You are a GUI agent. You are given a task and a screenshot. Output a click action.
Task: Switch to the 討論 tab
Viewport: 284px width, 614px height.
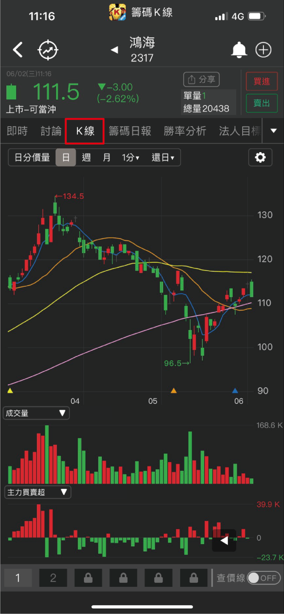tap(51, 131)
